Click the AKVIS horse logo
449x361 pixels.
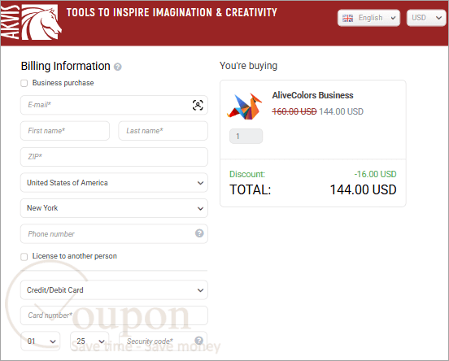coord(32,22)
